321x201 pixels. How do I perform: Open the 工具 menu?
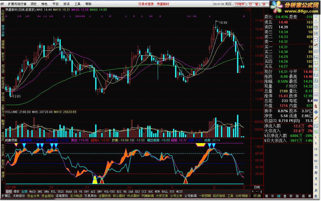[77, 4]
